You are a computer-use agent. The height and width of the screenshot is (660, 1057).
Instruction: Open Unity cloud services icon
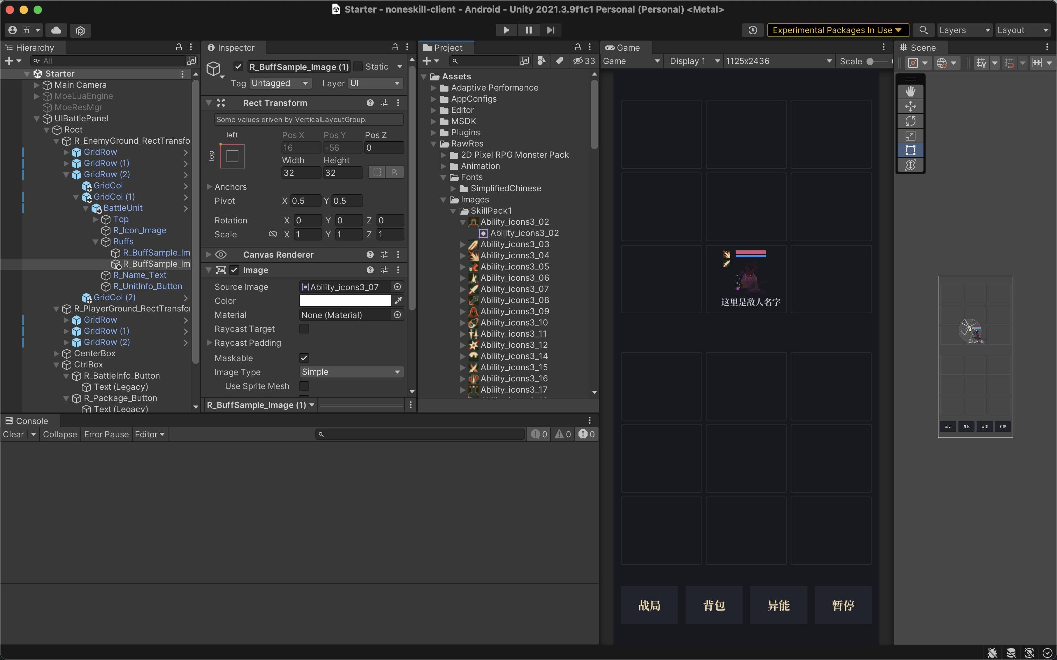click(56, 30)
